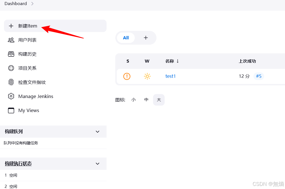Click the 检查文件指纹 fingerprint icon
Image resolution: width=285 pixels, height=189 pixels.
(11, 82)
